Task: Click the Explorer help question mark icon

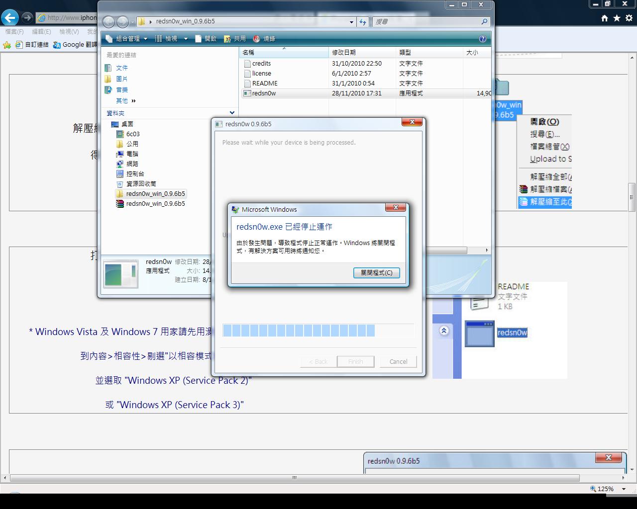Action: coord(482,39)
